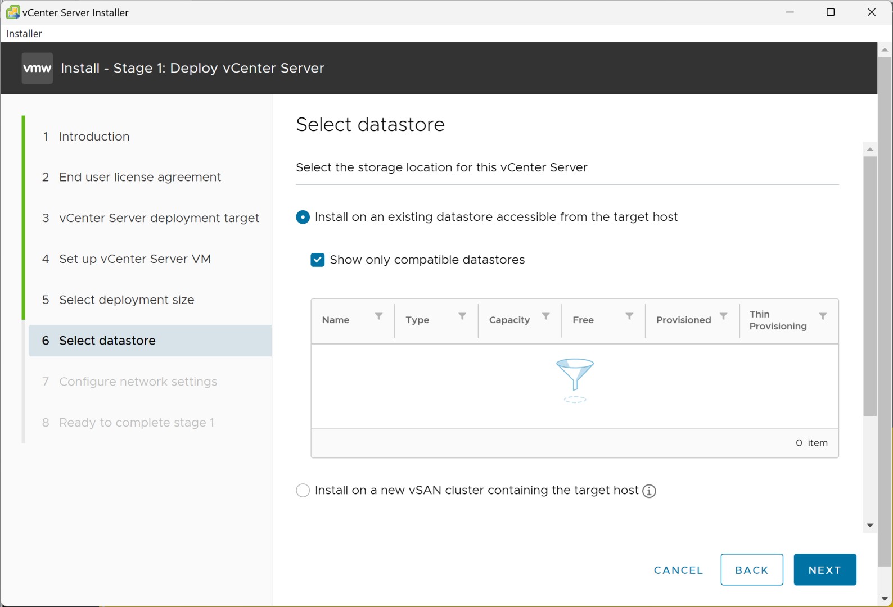
Task: Go to step 2 End user license agreement
Action: (140, 177)
